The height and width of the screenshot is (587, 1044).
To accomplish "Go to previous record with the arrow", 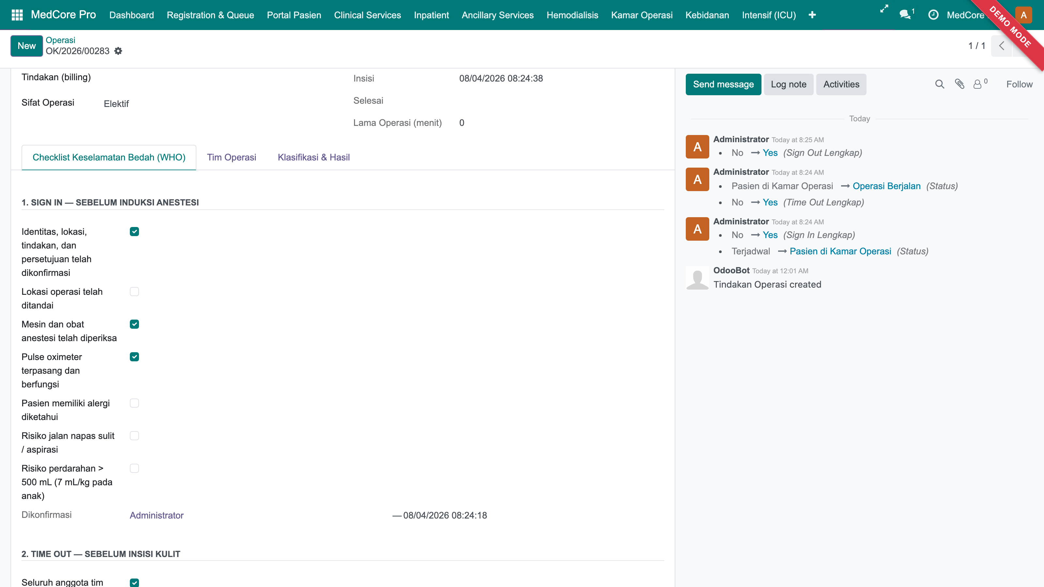I will click(1002, 46).
